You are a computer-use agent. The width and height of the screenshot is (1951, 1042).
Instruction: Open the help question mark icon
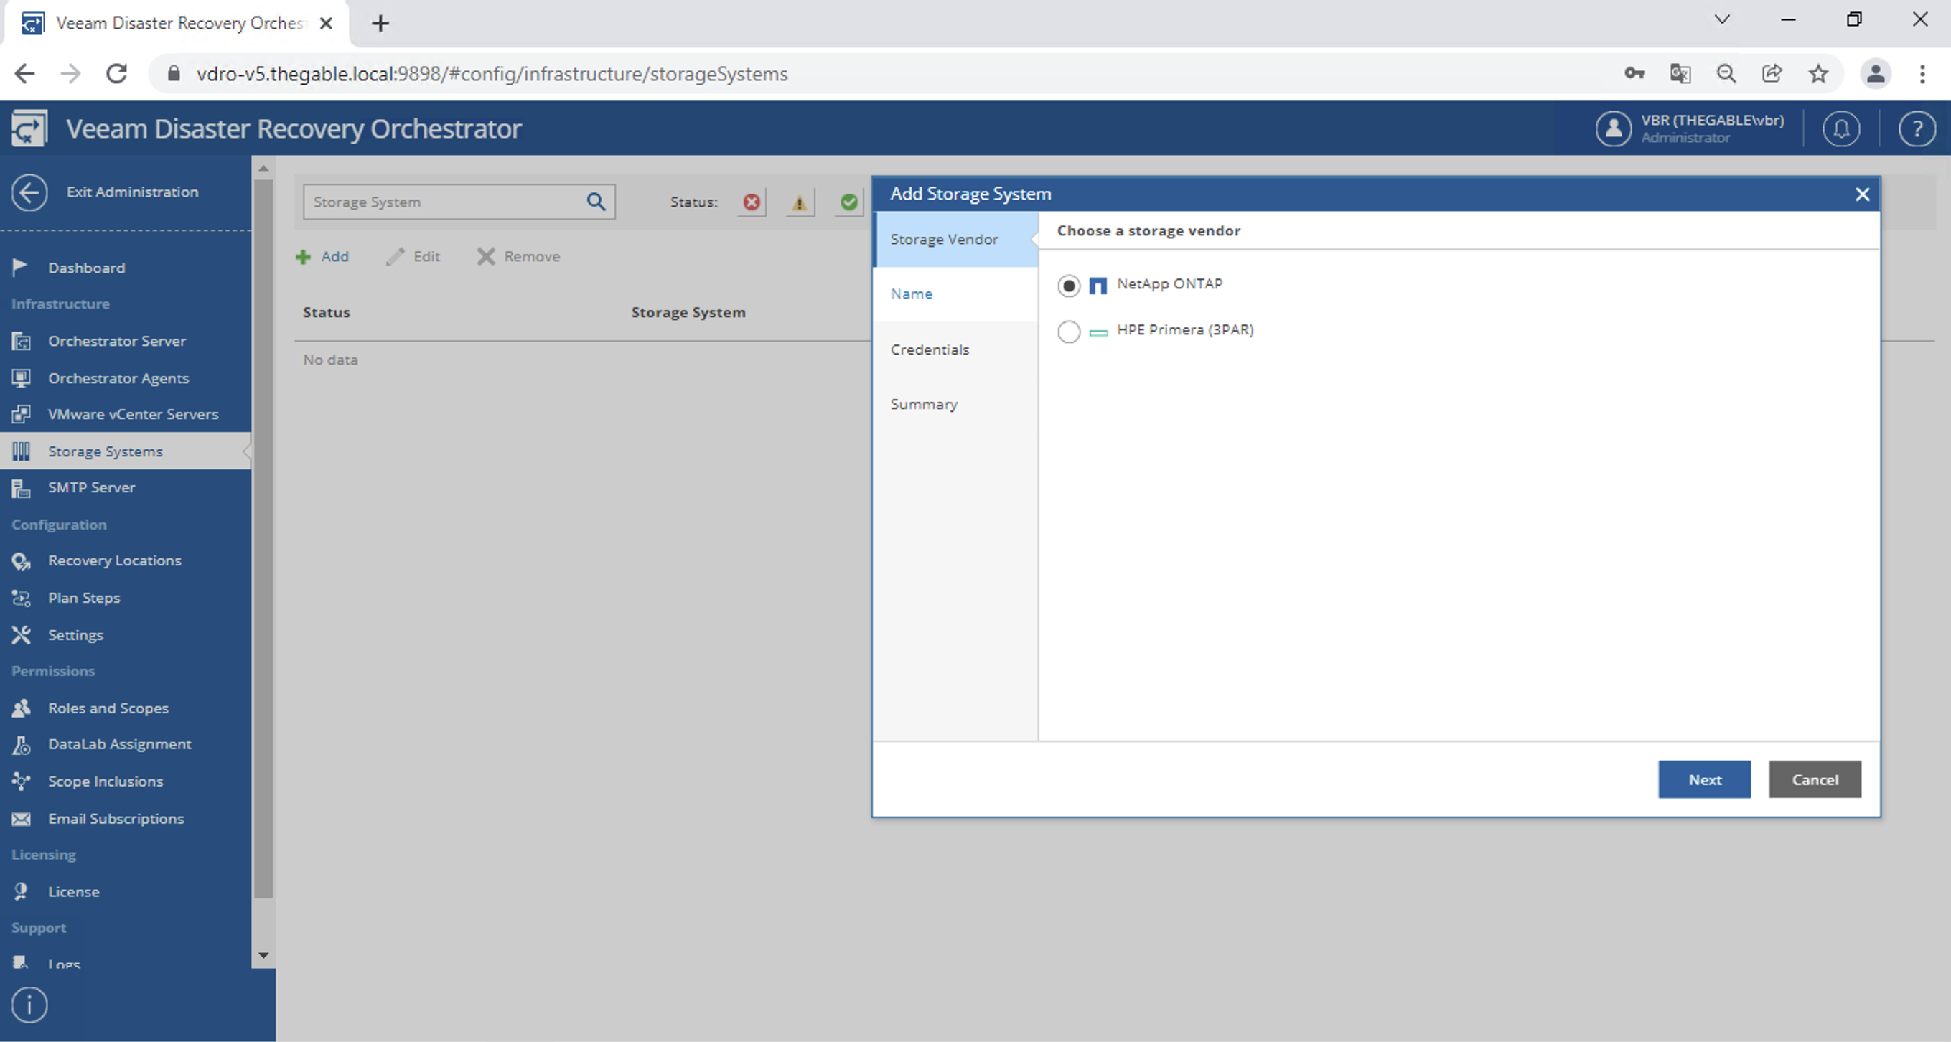click(1917, 129)
